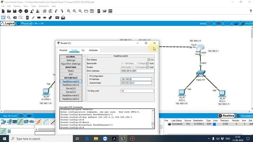Select the Full Duplex radio button
Viewport: 253px width, 142px height.
133,67
